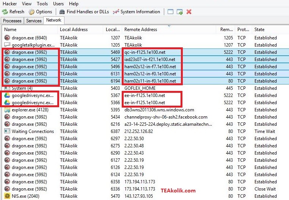Click the Close Wait state cell

[x=265, y=189]
